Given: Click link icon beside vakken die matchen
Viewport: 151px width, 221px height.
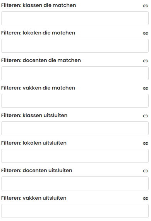Looking at the screenshot, I should [x=146, y=88].
